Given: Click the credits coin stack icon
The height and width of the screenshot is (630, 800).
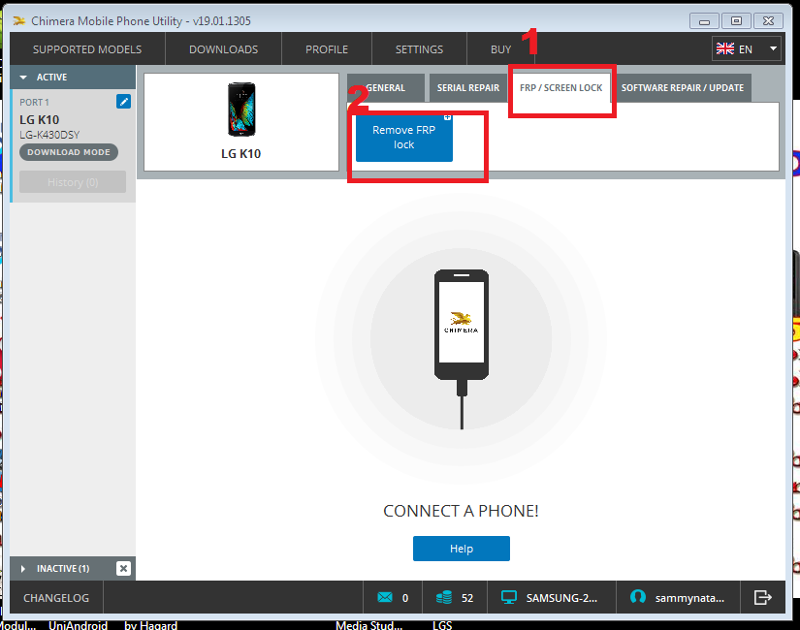Looking at the screenshot, I should click(x=444, y=597).
